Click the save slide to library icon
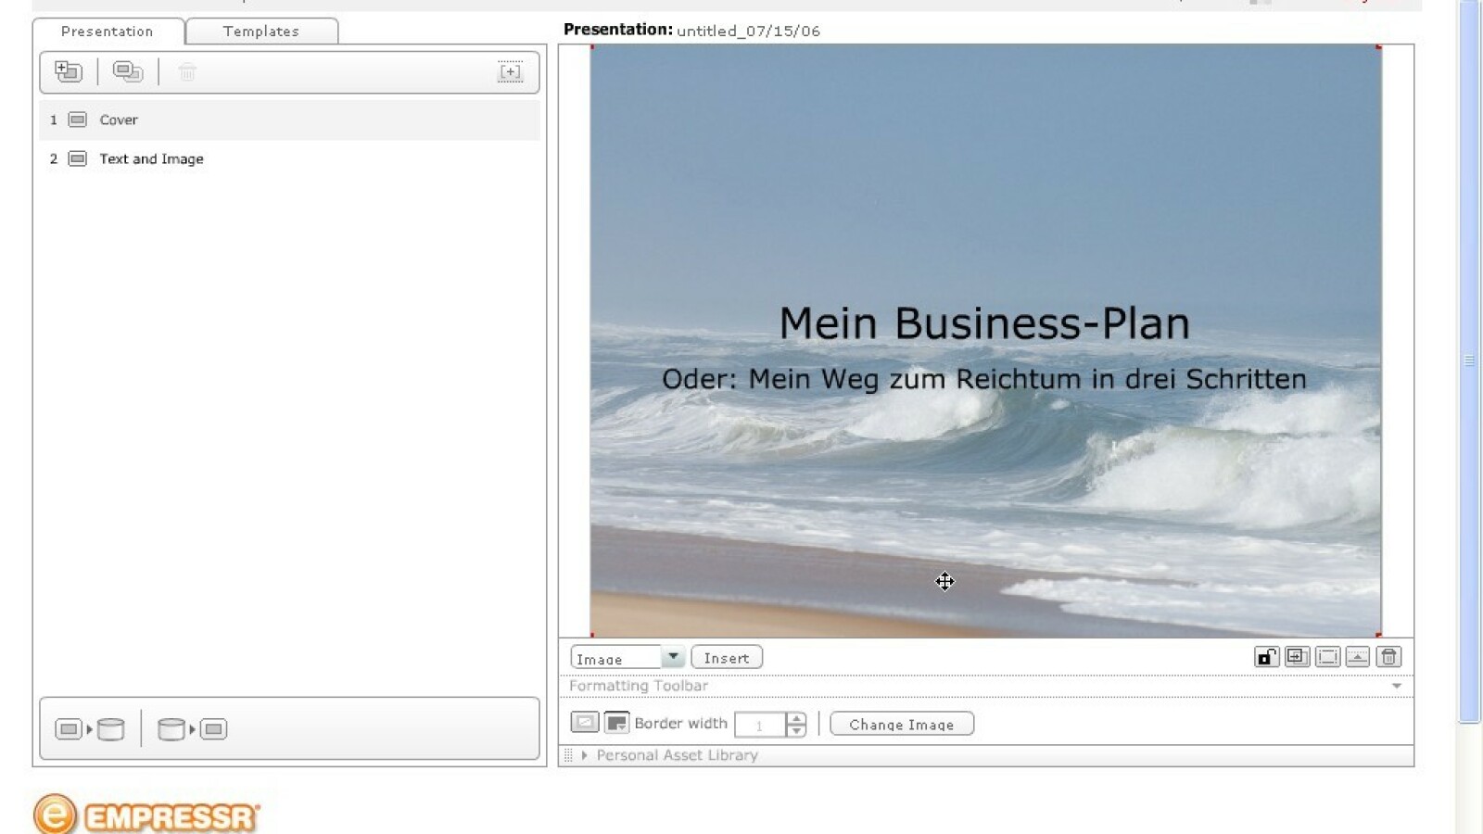The height and width of the screenshot is (834, 1483). tap(89, 729)
